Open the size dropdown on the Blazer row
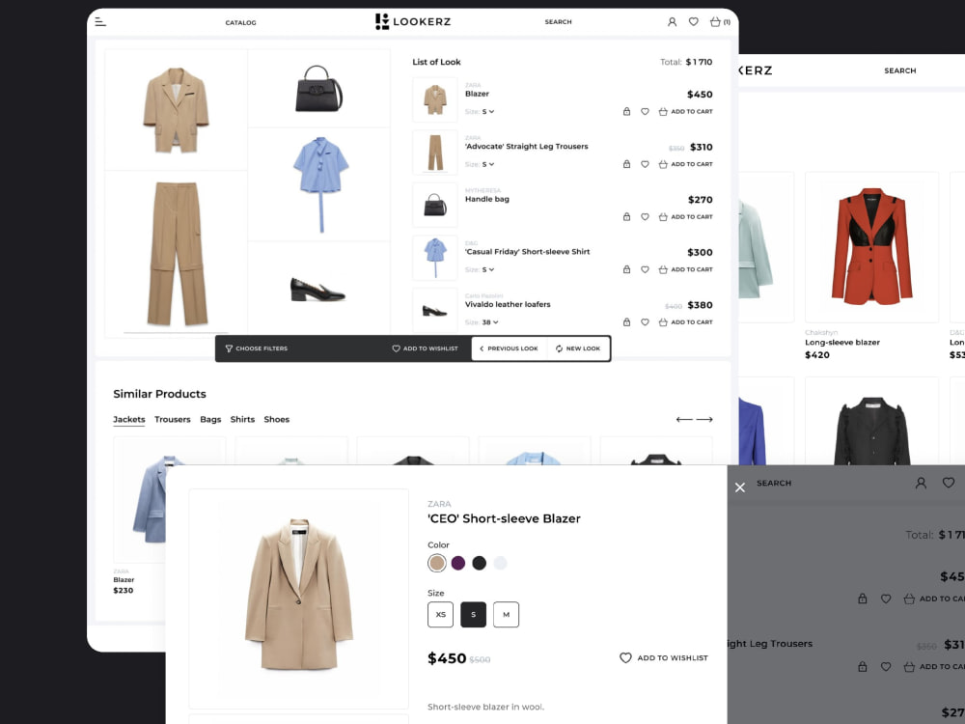The width and height of the screenshot is (965, 724). coord(488,111)
